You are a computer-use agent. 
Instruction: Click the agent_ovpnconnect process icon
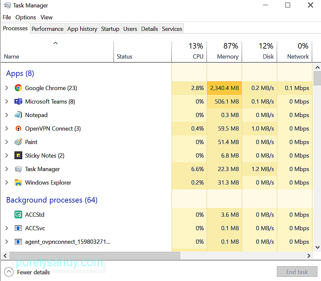coord(18,242)
